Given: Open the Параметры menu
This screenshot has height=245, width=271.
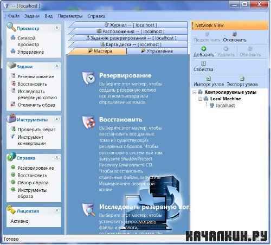Looking at the screenshot, I should (x=70, y=16).
